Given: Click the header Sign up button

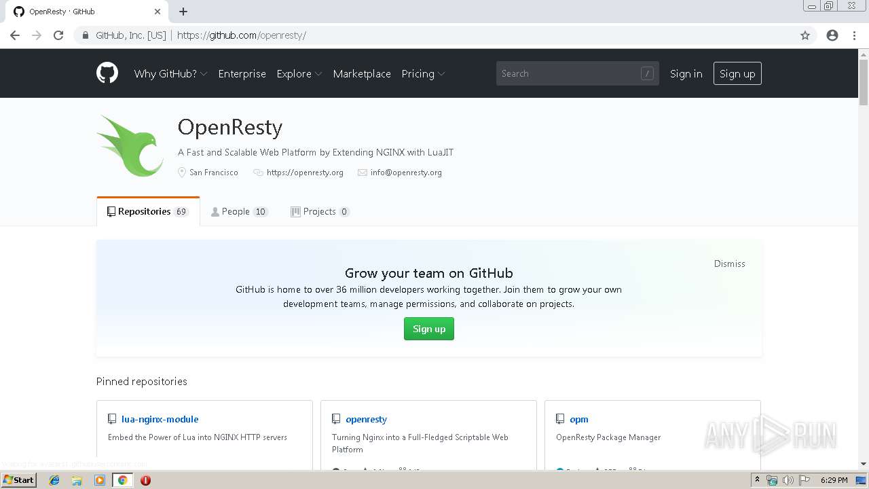Looking at the screenshot, I should point(737,73).
